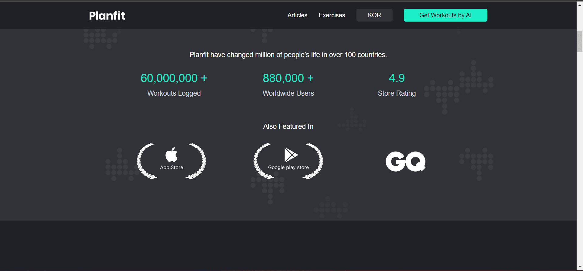This screenshot has height=271, width=583.
Task: Click the 4.9 rating value
Action: tap(397, 78)
